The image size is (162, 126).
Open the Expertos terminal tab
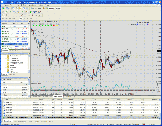(44, 121)
